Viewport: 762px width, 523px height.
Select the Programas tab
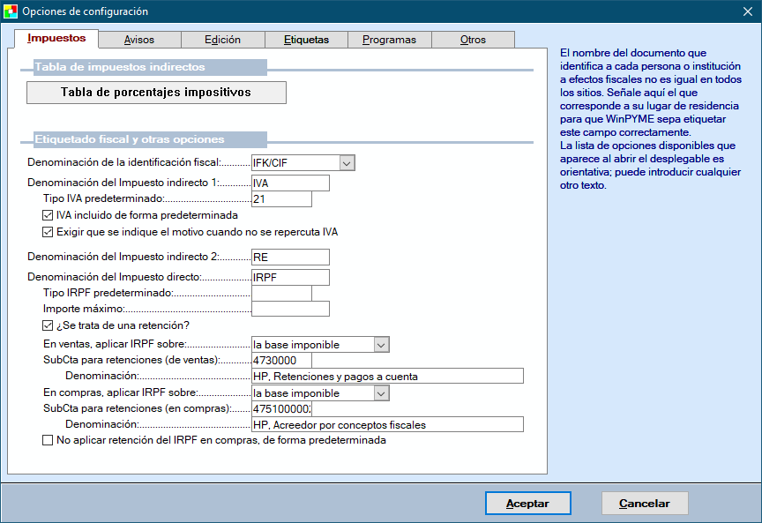coord(389,40)
